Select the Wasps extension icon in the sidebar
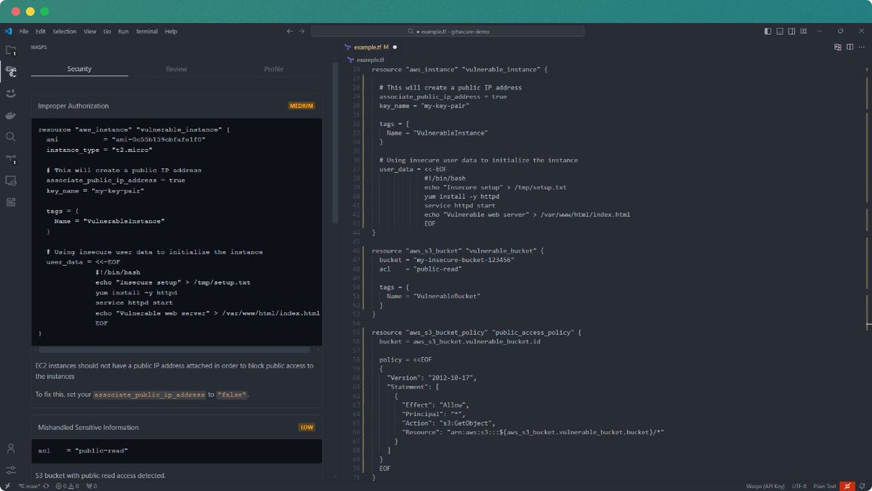This screenshot has height=491, width=872. tap(11, 71)
